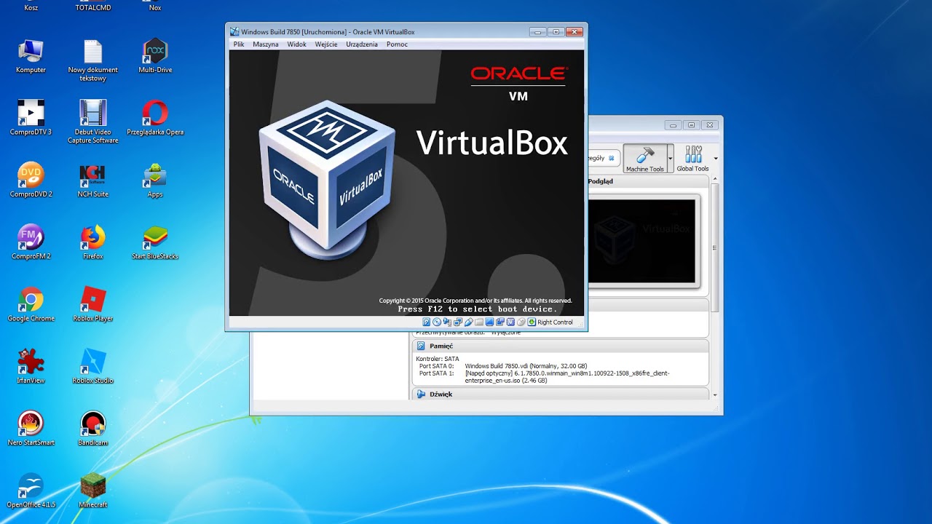Select the Google Chrome desktop icon
Viewport: 932px width, 524px height.
(31, 304)
